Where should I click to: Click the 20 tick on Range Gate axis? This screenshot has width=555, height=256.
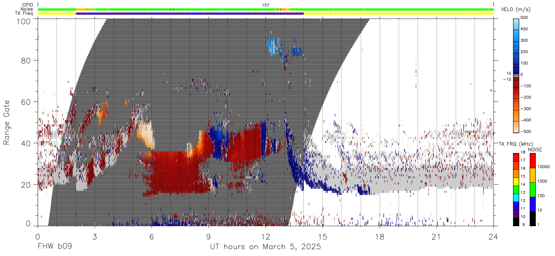(x=26, y=185)
